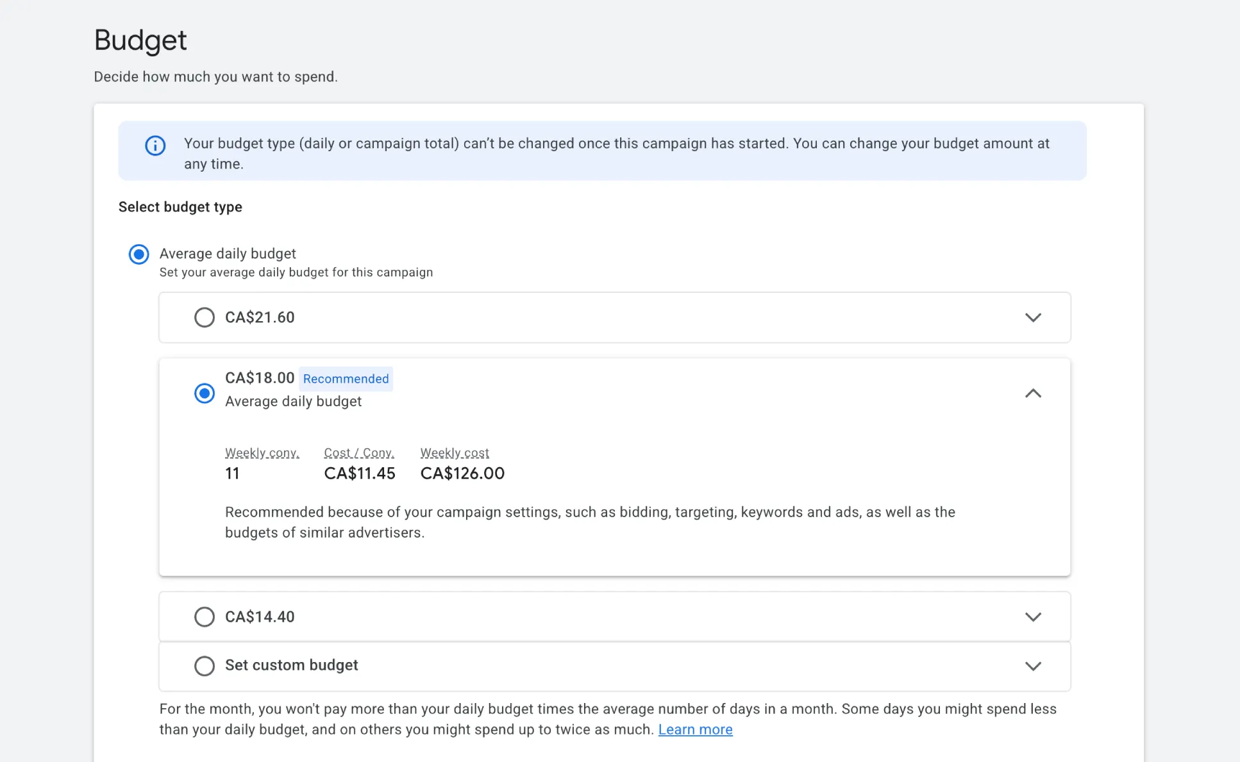Screen dimensions: 1240x762
Task: Click the Cost / Conv. metric label
Action: click(359, 453)
